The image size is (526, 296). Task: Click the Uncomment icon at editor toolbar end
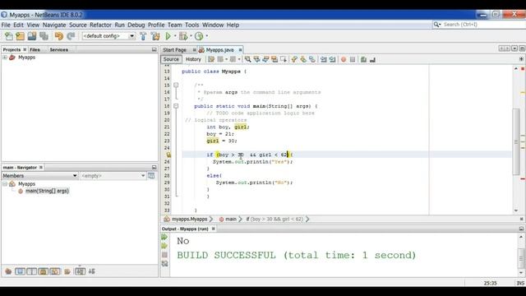(372, 59)
